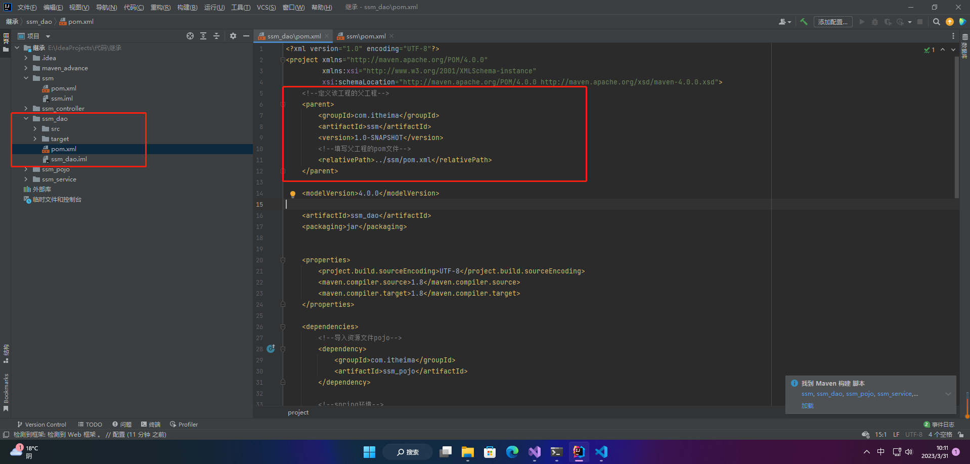Collapse all items in project tree

(216, 36)
